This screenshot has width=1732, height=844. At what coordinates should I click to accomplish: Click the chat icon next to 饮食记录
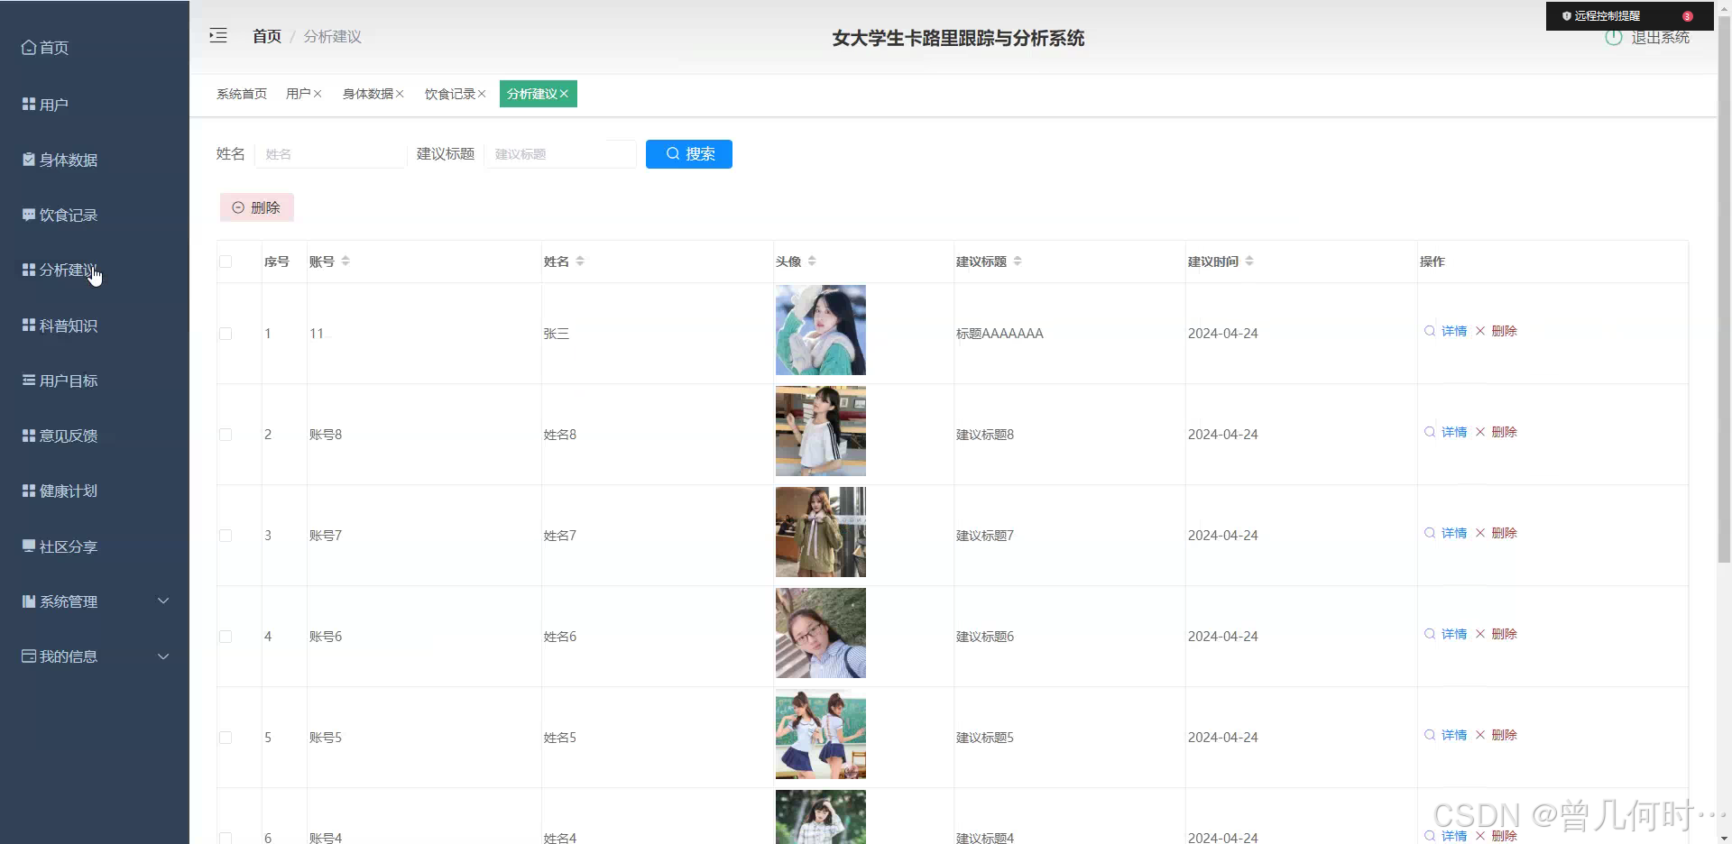pyautogui.click(x=29, y=215)
